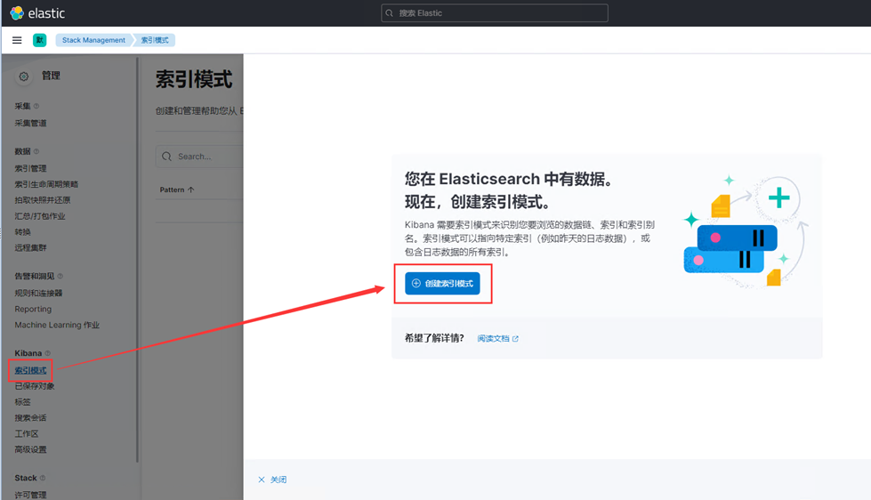Open 索引管理 in the sidebar

[30, 168]
